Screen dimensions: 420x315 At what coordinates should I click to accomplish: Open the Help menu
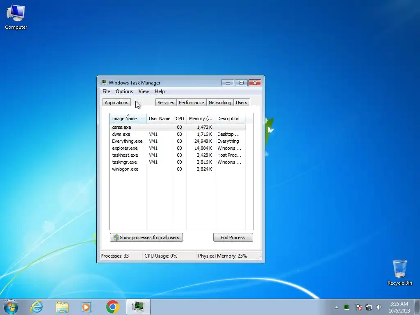point(160,91)
